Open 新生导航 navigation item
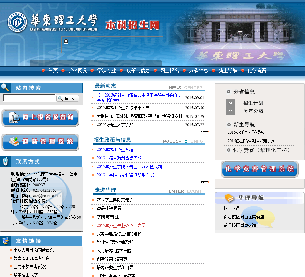 [228, 70]
